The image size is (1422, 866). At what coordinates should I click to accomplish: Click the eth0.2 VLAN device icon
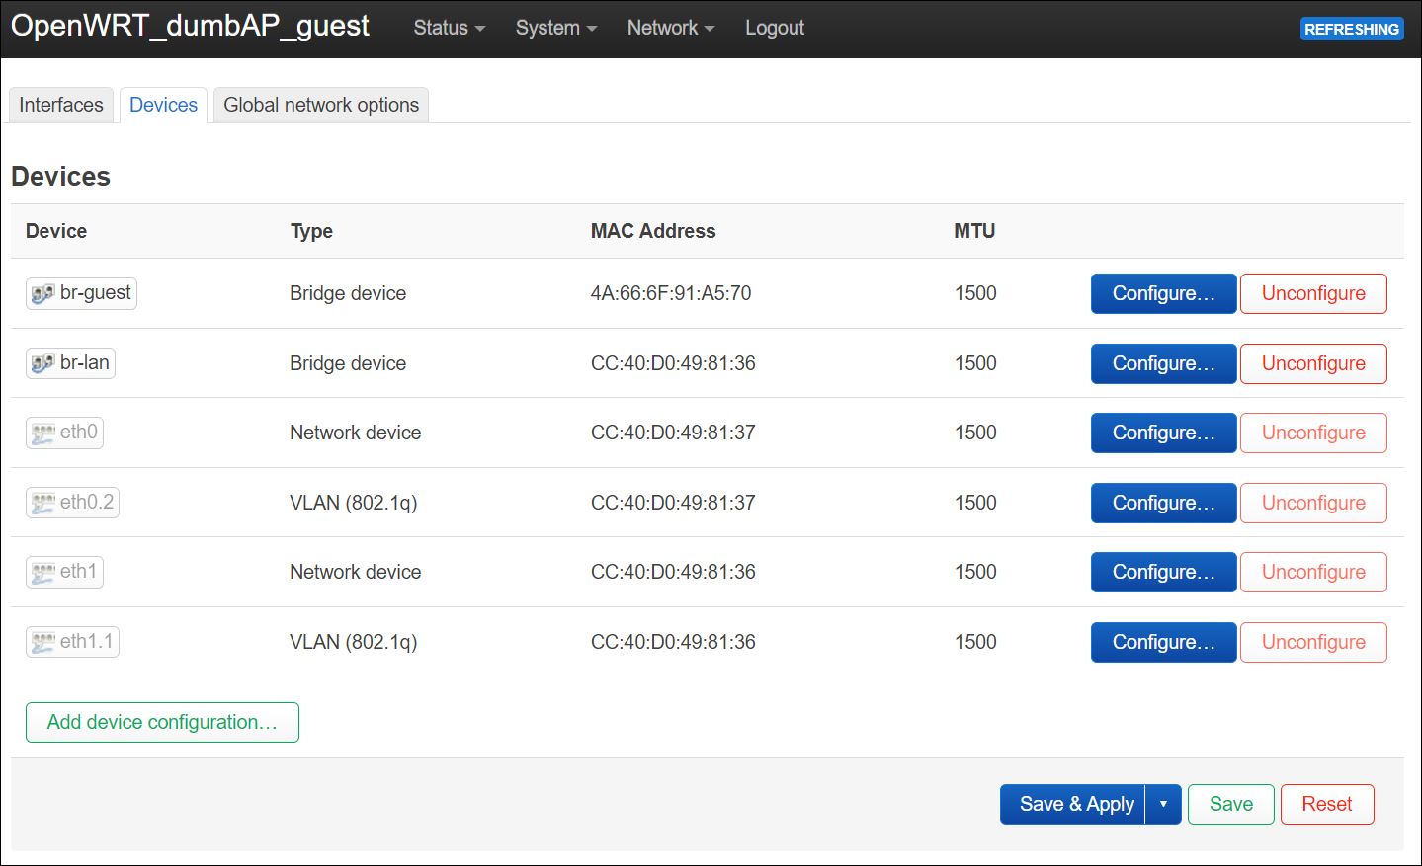(42, 503)
